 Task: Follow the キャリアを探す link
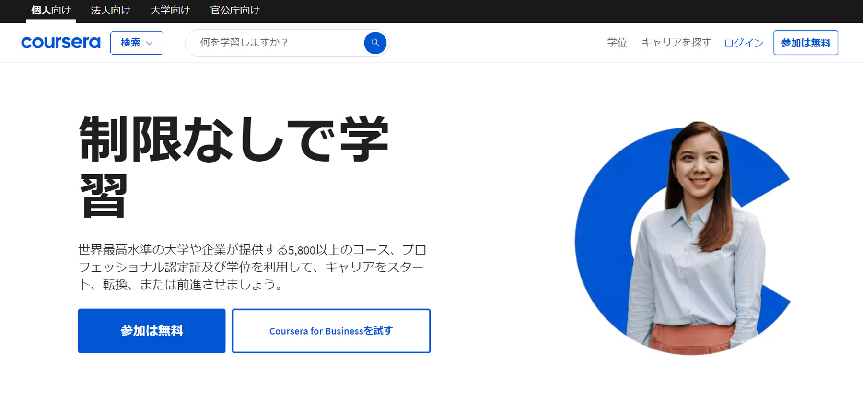pos(676,43)
